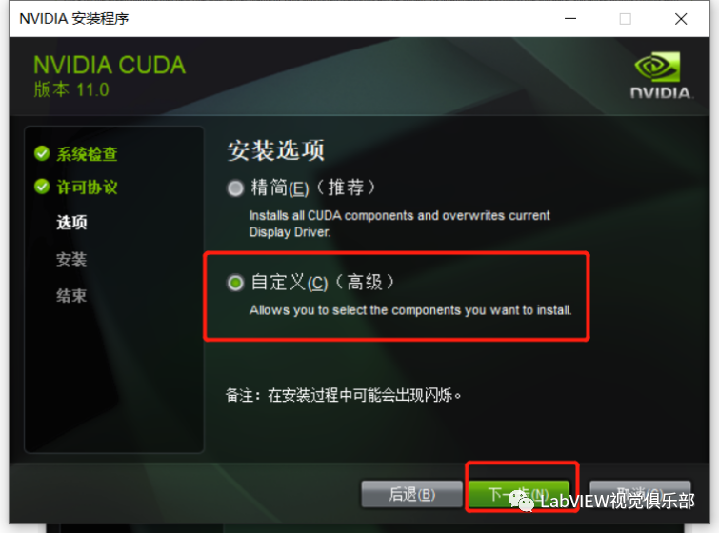Select the 安装 step in sidebar
This screenshot has height=533, width=719.
71,259
